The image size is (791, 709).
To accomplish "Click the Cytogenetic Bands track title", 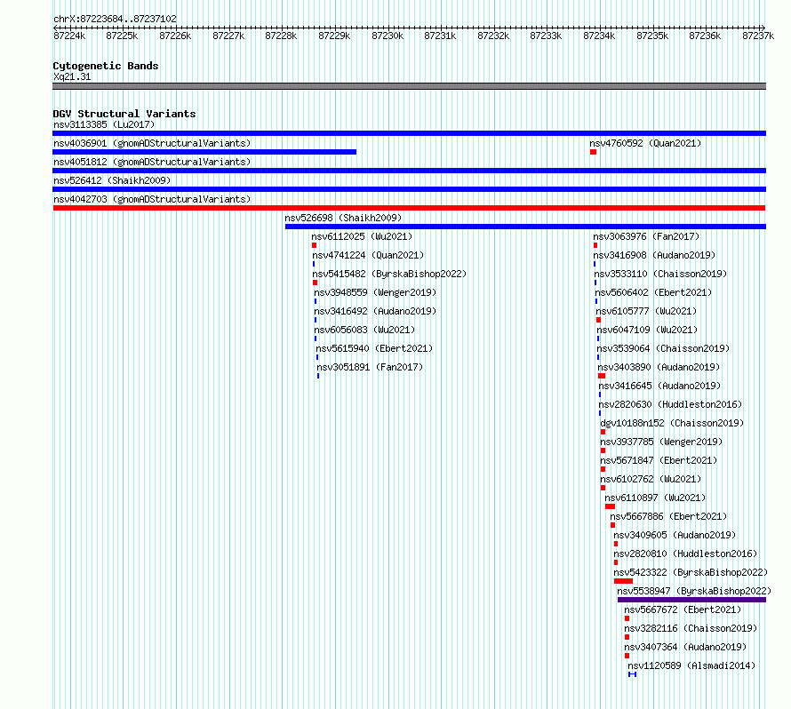I will [x=106, y=66].
